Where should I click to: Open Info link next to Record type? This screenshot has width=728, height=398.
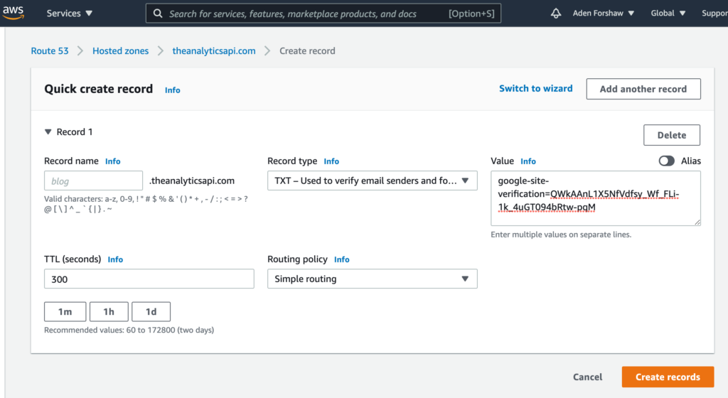coord(331,161)
